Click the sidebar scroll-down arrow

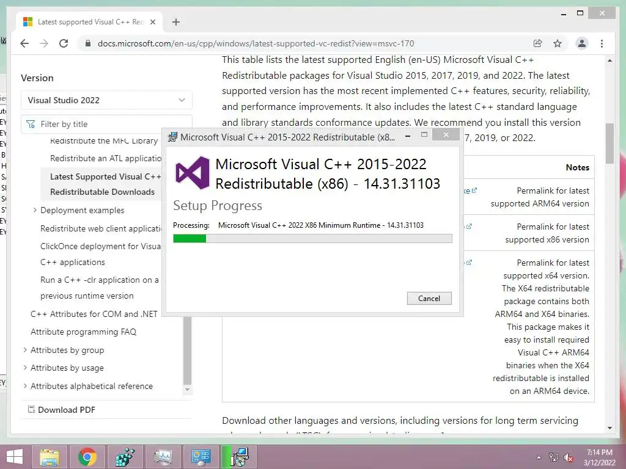pos(187,390)
